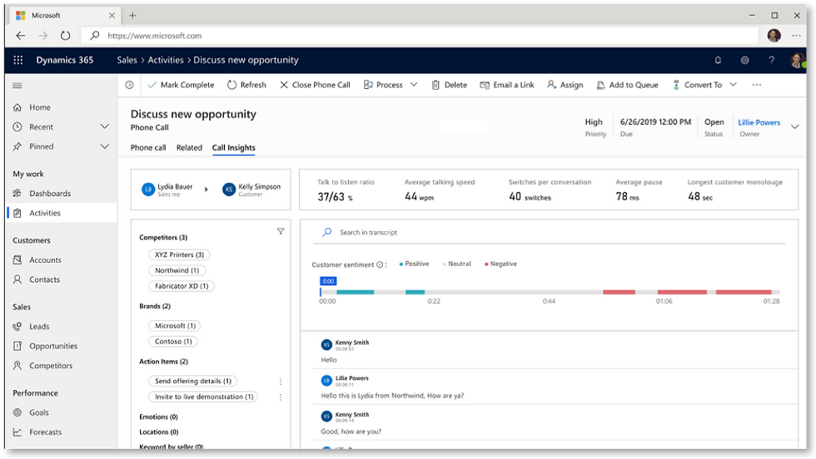Open help question mark icon
The height and width of the screenshot is (459, 816).
(x=771, y=61)
